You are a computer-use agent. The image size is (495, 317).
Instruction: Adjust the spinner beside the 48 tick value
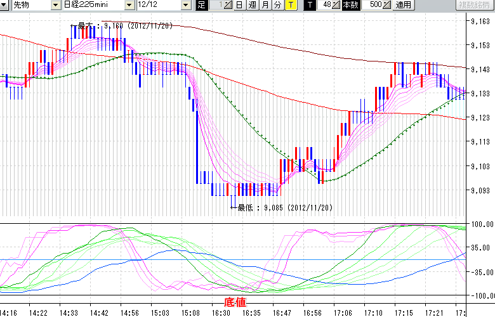click(x=336, y=5)
